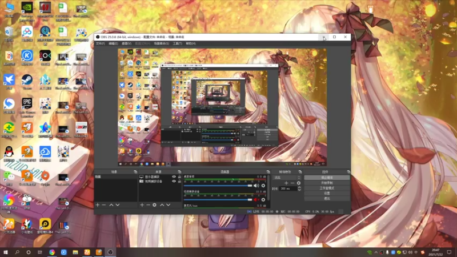
Task: Open File menu in OBS
Action: (101, 43)
